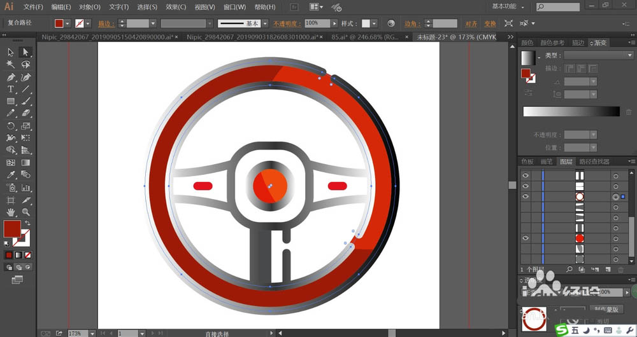Select the Lasso tool
This screenshot has height=337, width=637.
(25, 64)
